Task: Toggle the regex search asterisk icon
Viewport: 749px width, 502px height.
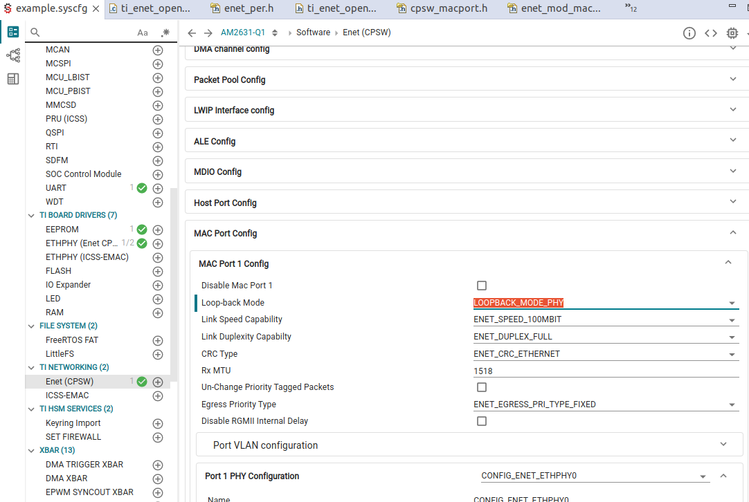Action: (x=165, y=32)
